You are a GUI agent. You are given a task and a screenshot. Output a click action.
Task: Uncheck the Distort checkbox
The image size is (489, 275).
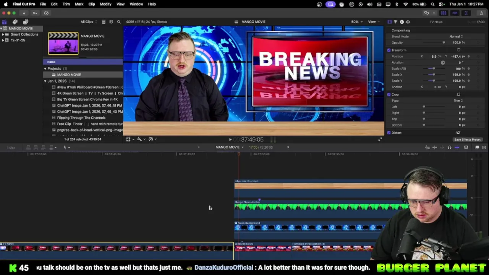click(389, 133)
